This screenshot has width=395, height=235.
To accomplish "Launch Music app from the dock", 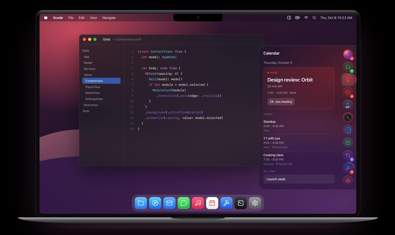I will [x=198, y=203].
